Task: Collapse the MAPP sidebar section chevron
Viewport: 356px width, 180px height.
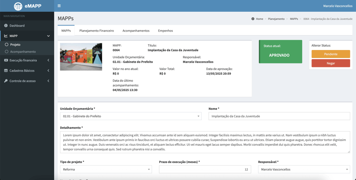Action: coord(48,36)
